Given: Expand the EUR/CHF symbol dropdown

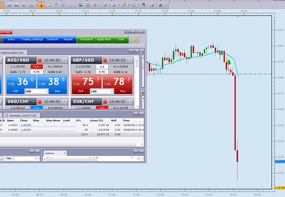Looking at the screenshot, I should [99, 101].
